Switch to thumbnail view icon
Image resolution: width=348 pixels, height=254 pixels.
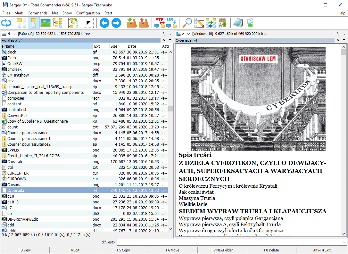(x=46, y=23)
